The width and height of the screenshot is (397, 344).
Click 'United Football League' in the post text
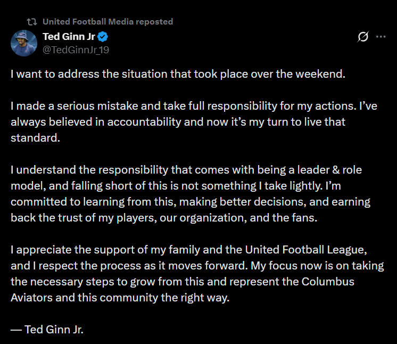click(x=305, y=249)
